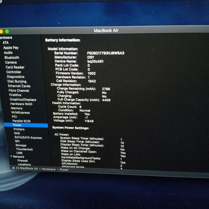Open the Graphics/Displays section
The width and height of the screenshot is (209, 209).
click(x=23, y=100)
